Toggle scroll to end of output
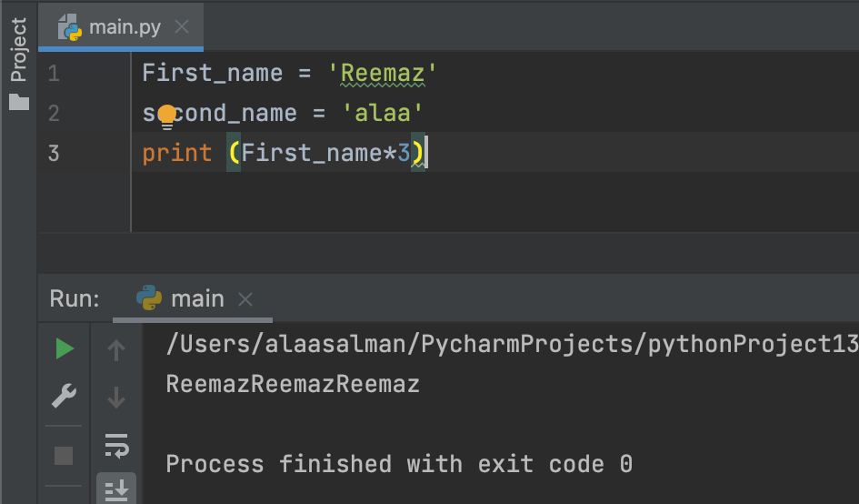 coord(116,489)
